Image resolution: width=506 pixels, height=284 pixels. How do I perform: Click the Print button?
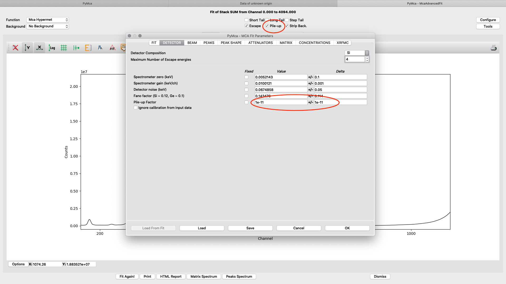(x=147, y=276)
